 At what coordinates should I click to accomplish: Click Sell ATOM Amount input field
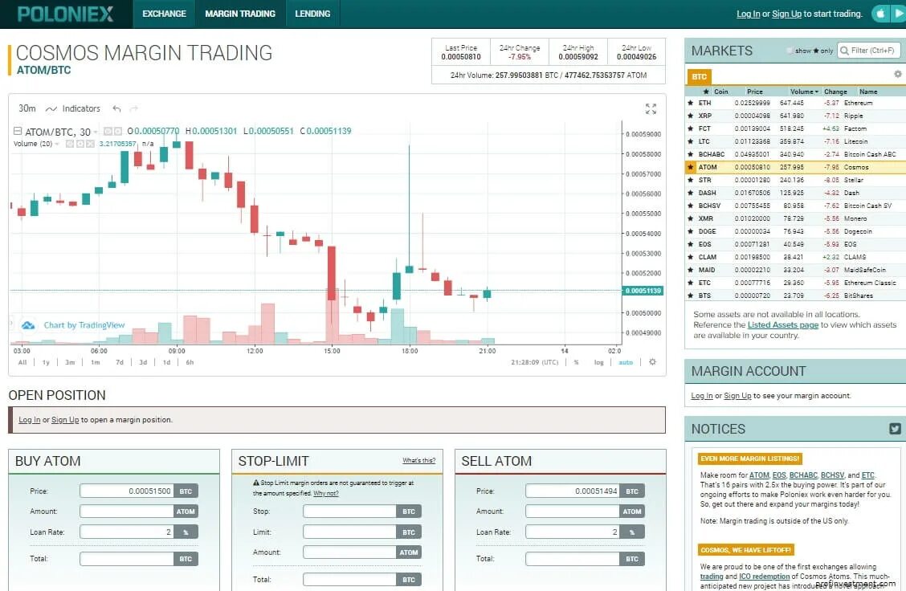[573, 512]
